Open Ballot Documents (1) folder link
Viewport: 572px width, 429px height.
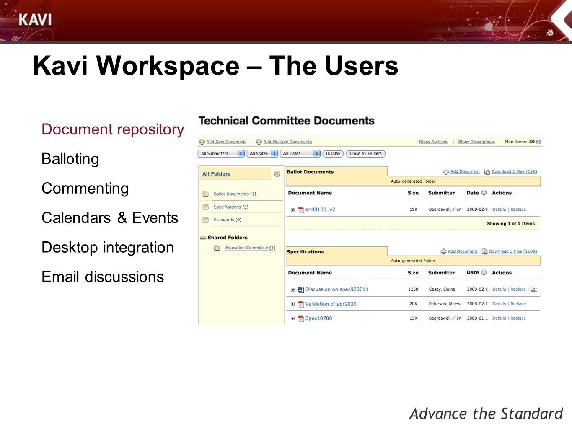(235, 194)
